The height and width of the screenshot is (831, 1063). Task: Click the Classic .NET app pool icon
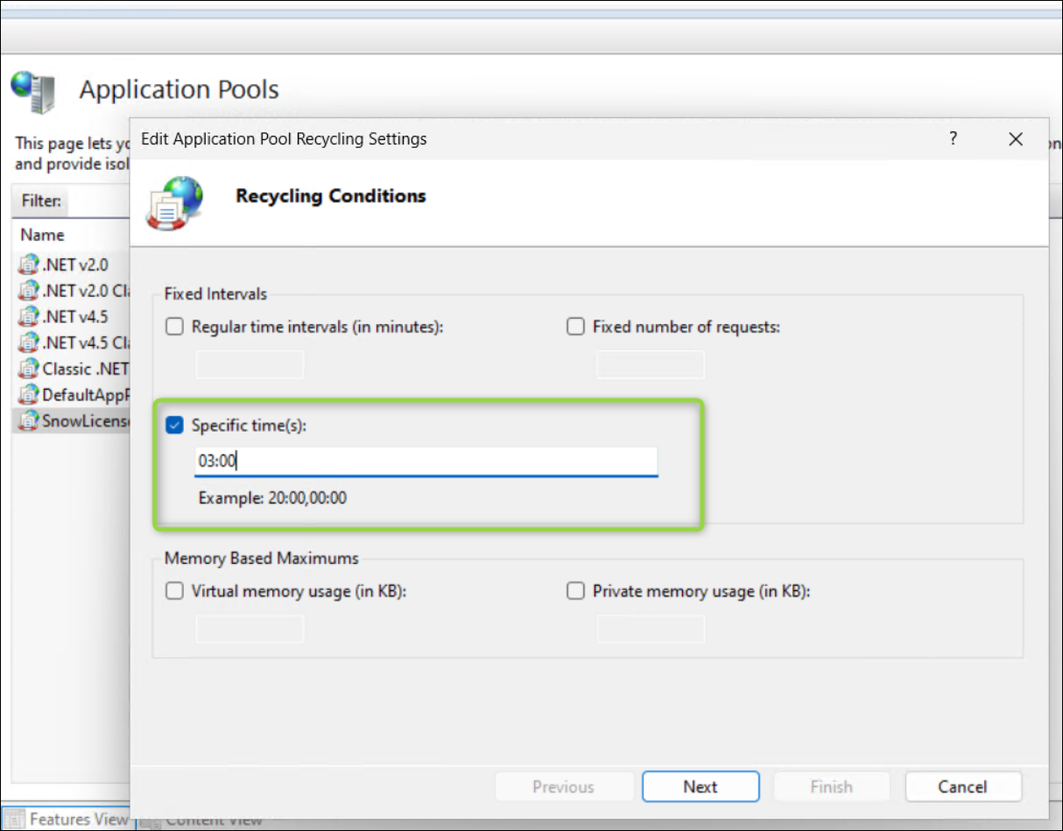(30, 369)
